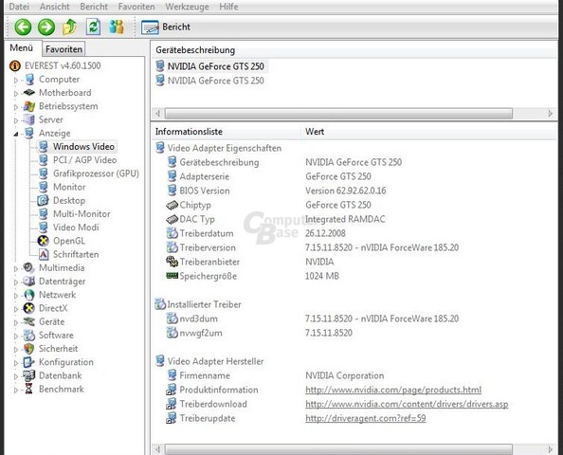Open the Ansicht menu

pyautogui.click(x=55, y=7)
